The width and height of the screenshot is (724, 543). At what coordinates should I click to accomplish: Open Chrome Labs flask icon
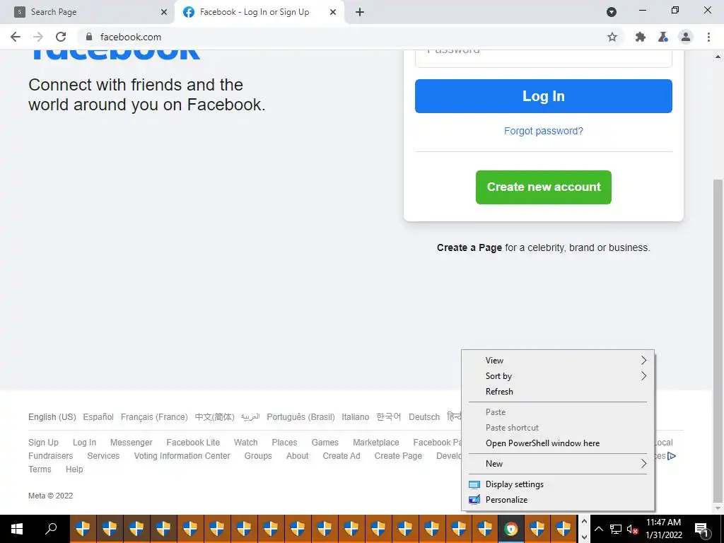click(663, 37)
